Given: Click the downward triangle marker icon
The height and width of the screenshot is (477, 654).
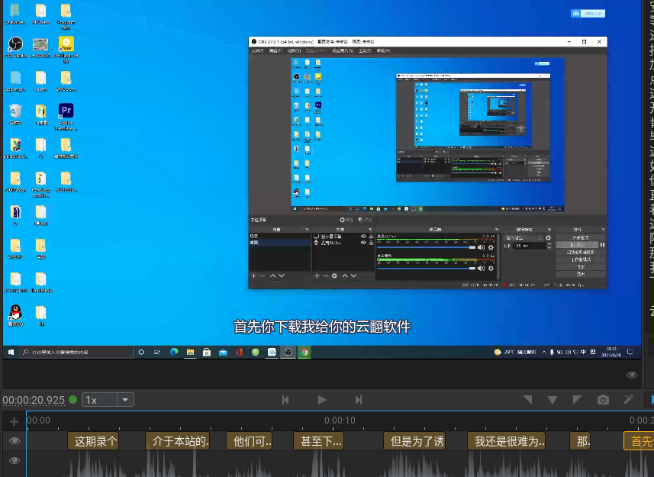Looking at the screenshot, I should click(x=553, y=400).
